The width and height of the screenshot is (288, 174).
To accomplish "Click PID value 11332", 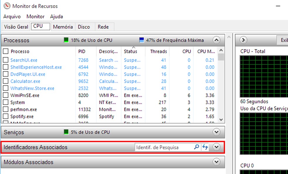I will point(85,109).
